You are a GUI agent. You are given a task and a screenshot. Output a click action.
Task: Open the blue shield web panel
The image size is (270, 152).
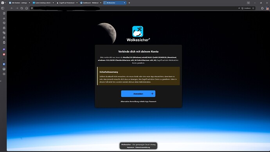(x=4, y=64)
